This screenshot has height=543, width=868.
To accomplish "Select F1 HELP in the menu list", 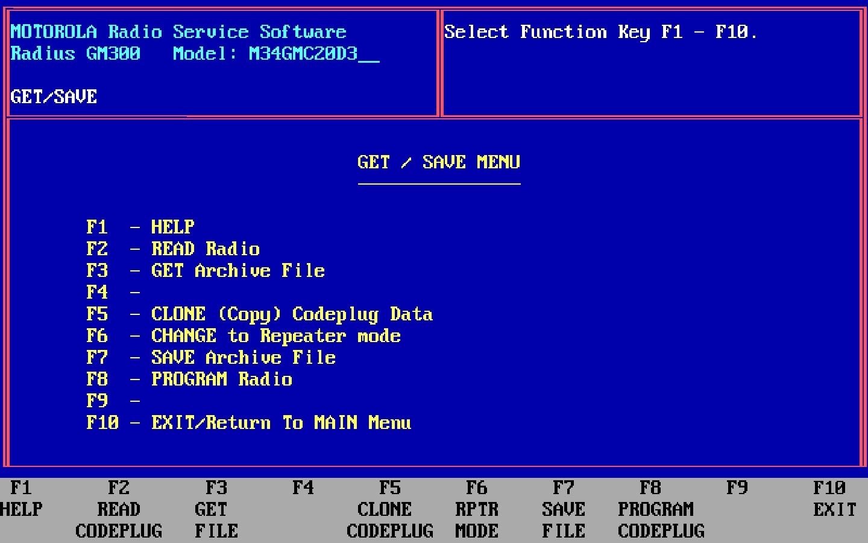I will pyautogui.click(x=140, y=227).
